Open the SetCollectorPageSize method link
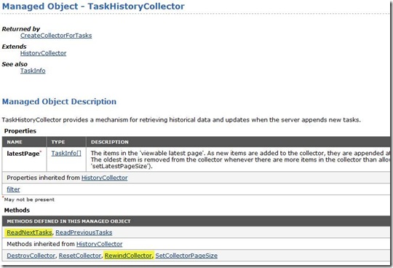This screenshot has height=268, width=393. tap(186, 256)
